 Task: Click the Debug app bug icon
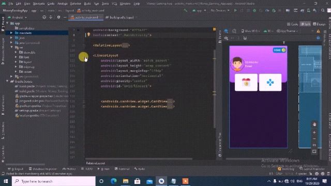pyautogui.click(x=254, y=10)
